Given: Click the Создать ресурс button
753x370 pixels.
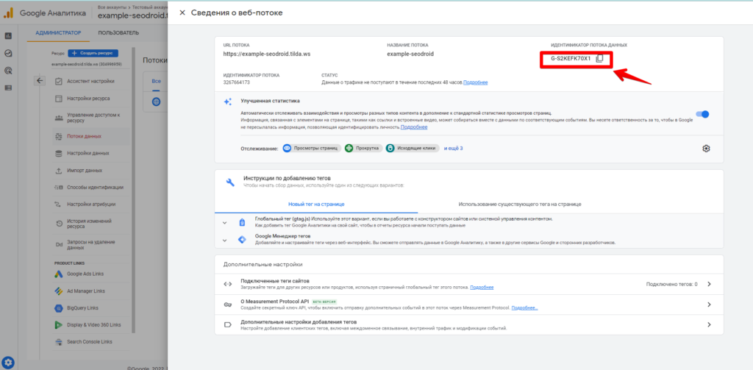Looking at the screenshot, I should (x=93, y=53).
